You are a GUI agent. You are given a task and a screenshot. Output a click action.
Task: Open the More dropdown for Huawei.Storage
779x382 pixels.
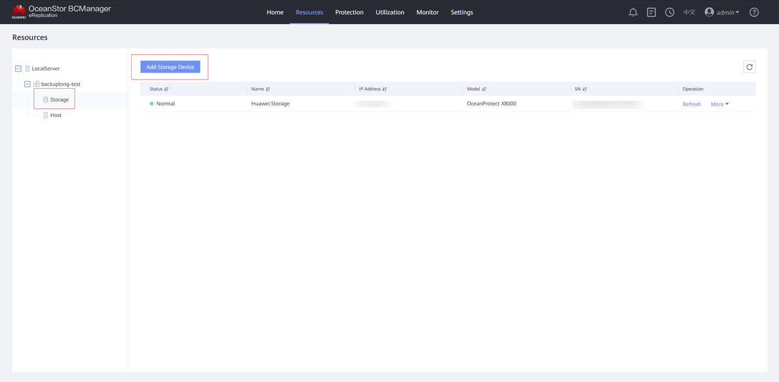coord(719,104)
